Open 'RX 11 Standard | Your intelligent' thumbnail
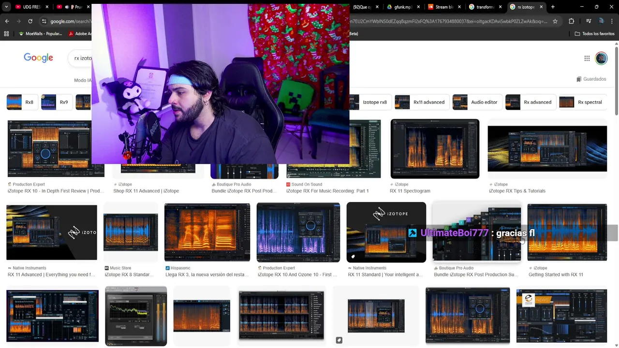Image resolution: width=619 pixels, height=348 pixels. coord(386,232)
